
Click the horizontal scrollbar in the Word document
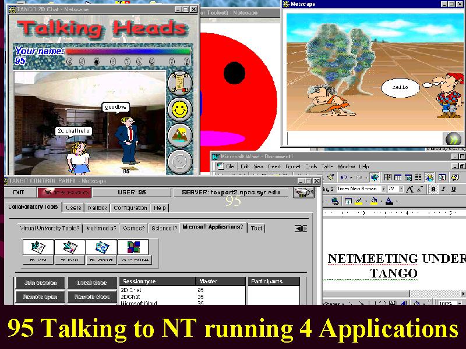point(394,294)
